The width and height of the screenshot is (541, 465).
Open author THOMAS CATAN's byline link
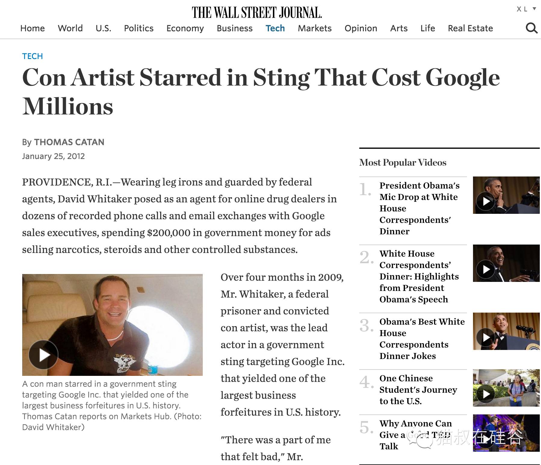tap(69, 142)
